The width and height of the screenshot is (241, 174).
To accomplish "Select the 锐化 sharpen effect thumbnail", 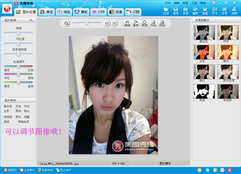I will [x=204, y=72].
